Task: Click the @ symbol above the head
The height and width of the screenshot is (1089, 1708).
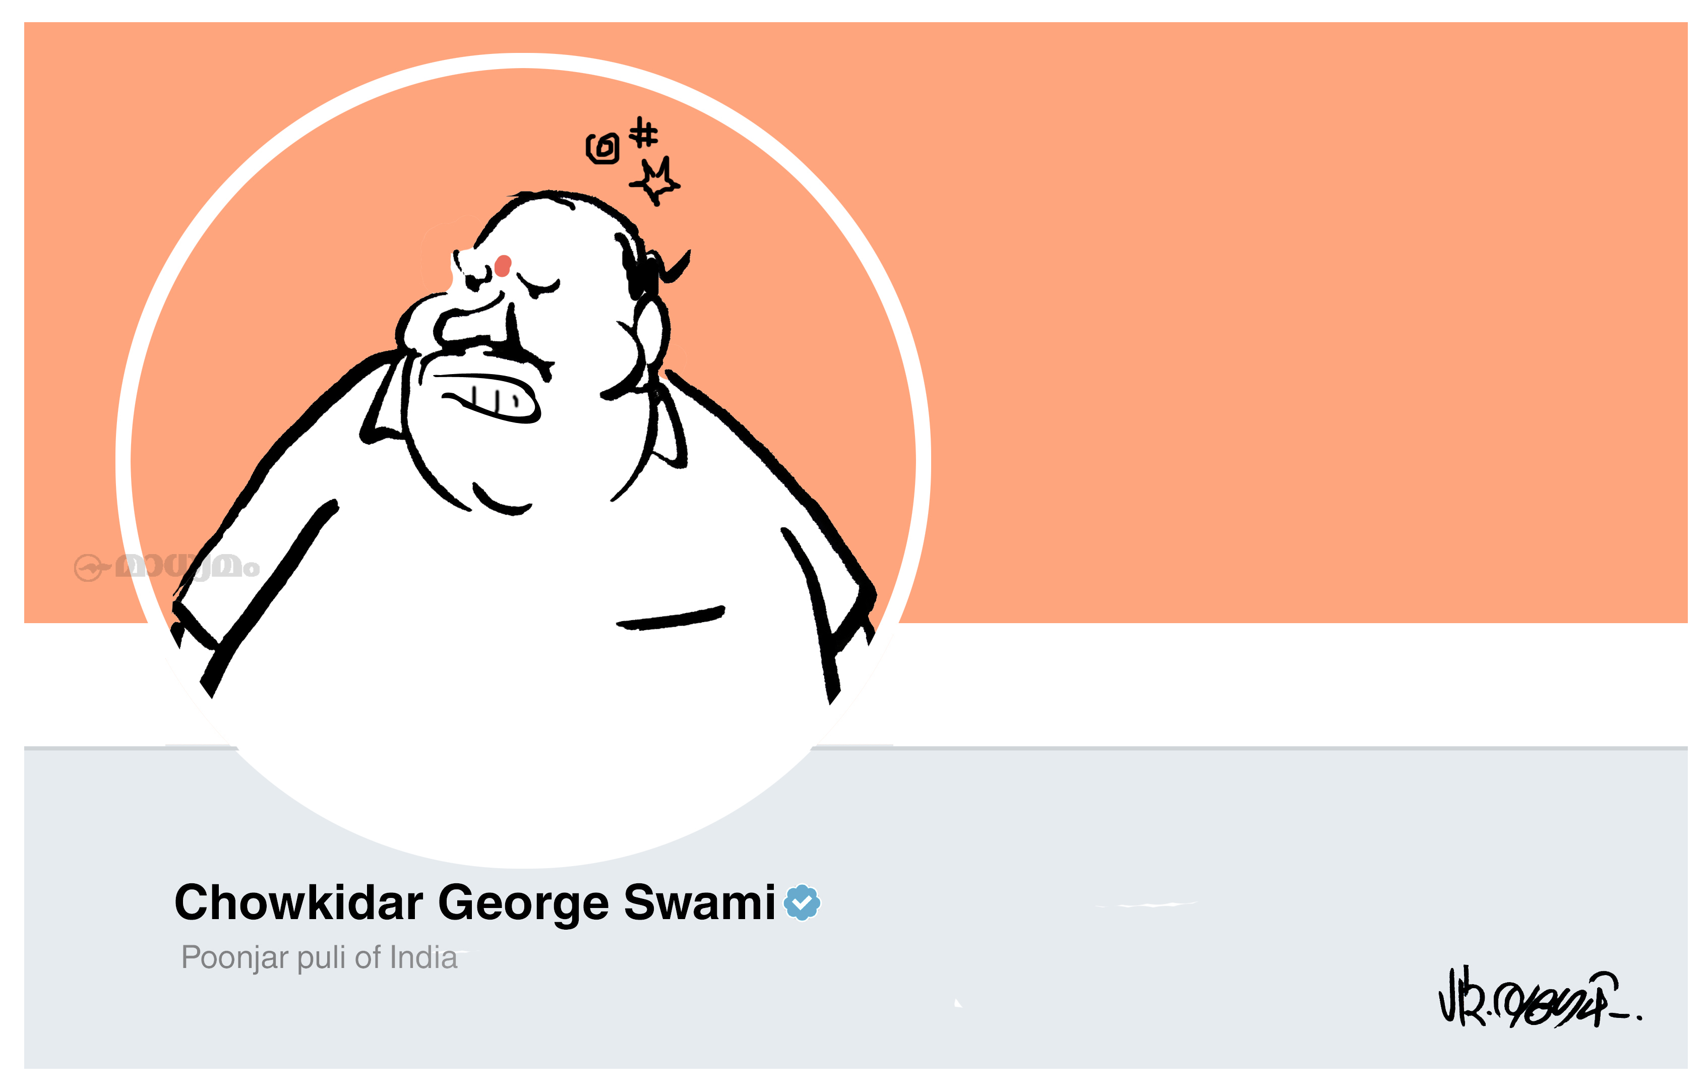Action: pyautogui.click(x=602, y=148)
